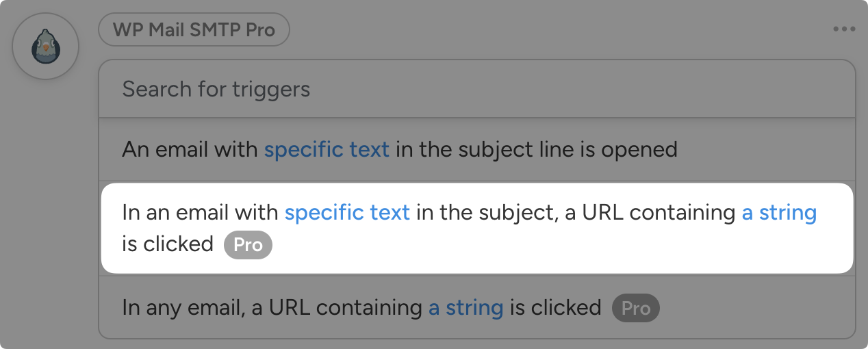The image size is (868, 349).
Task: Click 'a string' link in the highlighted trigger
Action: 779,213
